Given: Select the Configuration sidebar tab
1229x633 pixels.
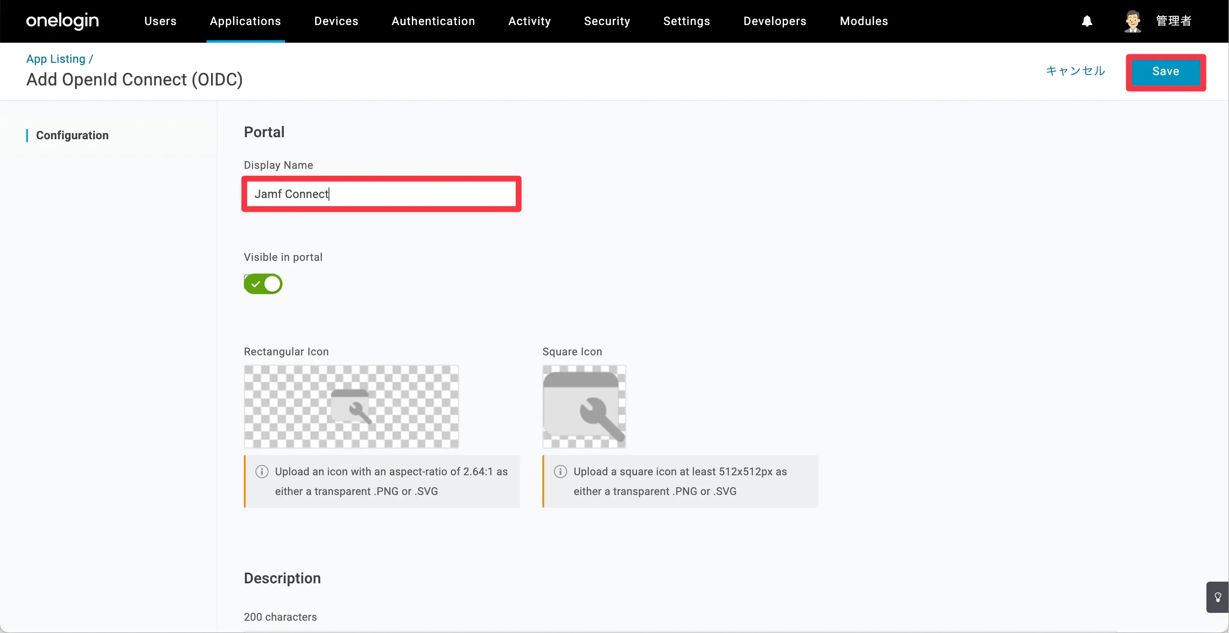Looking at the screenshot, I should pos(72,135).
